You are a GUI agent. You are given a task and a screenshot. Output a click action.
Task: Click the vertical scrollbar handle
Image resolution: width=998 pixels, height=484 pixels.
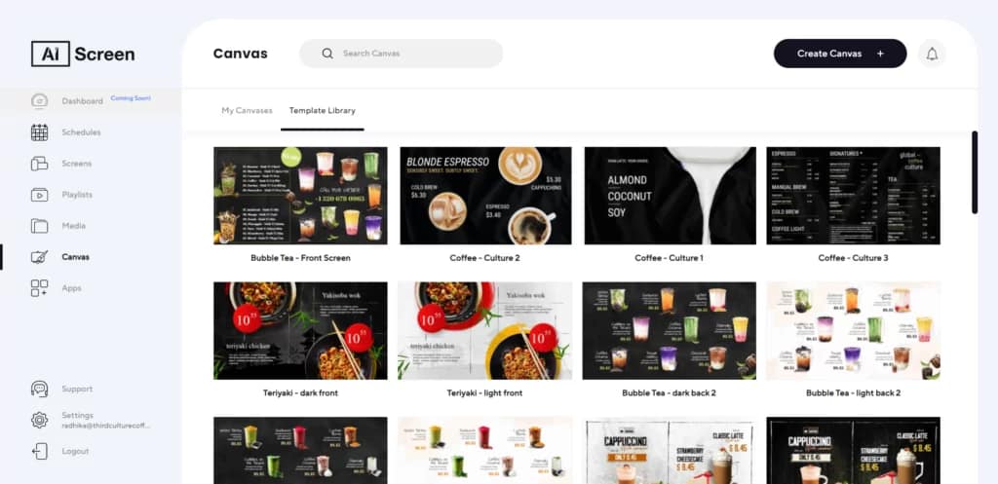[975, 172]
